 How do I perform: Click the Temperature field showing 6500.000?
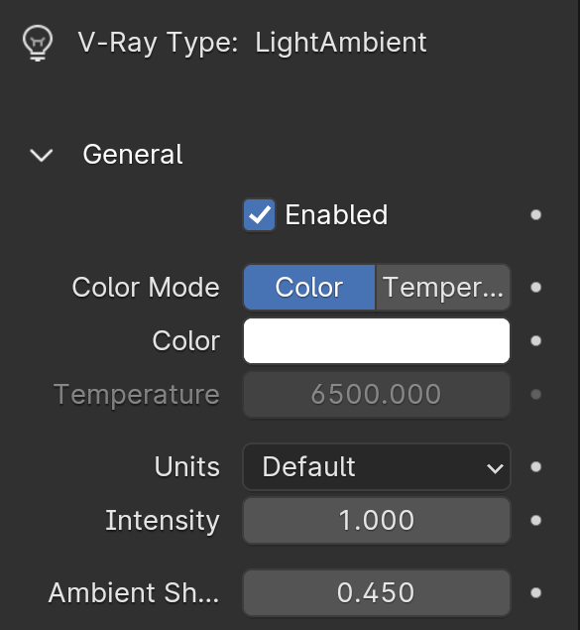point(377,394)
